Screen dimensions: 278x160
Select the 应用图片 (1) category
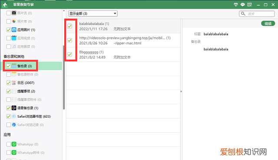tap(26, 30)
